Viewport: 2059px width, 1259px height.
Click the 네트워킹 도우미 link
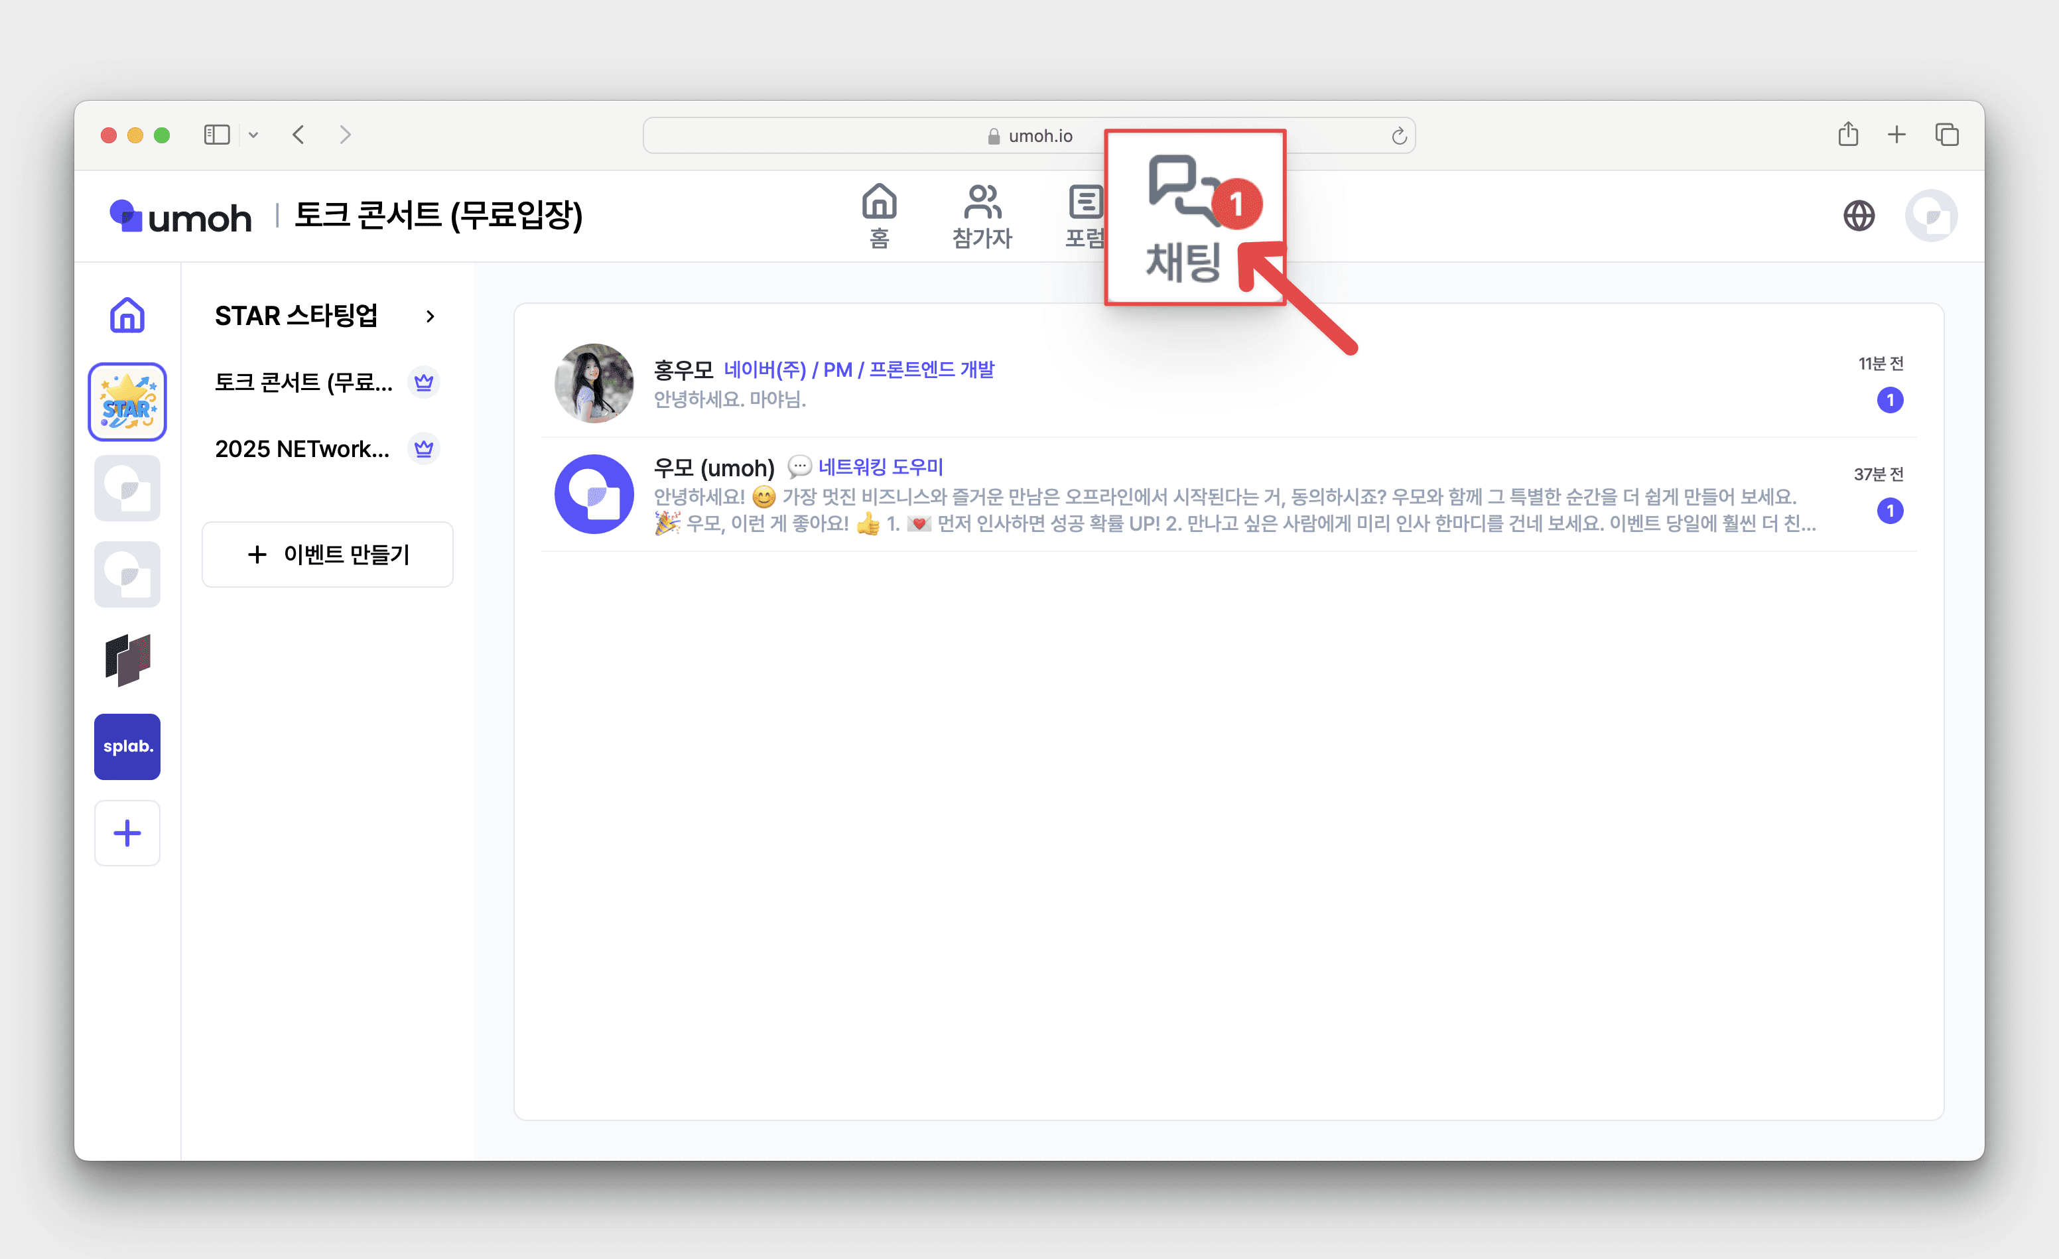click(880, 467)
